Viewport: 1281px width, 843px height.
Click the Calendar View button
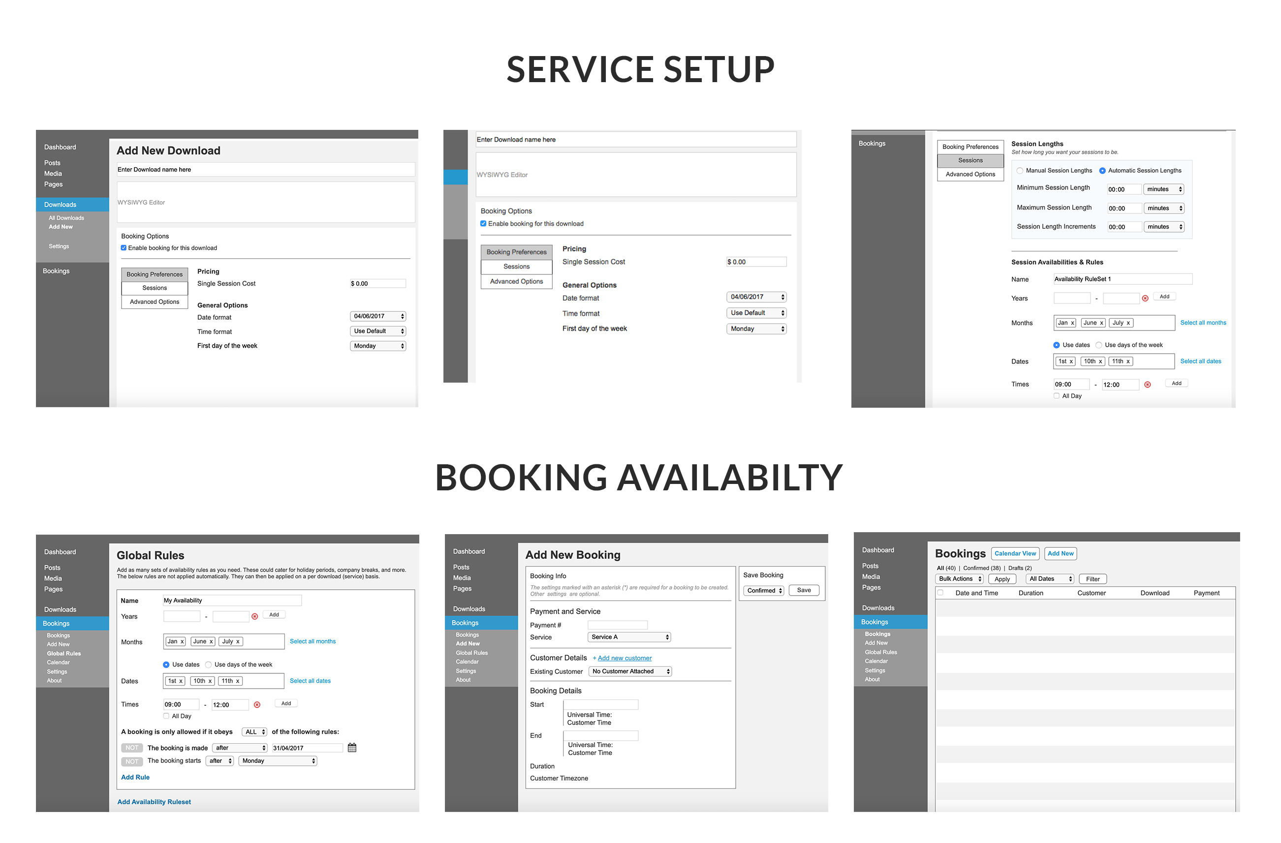click(1015, 554)
